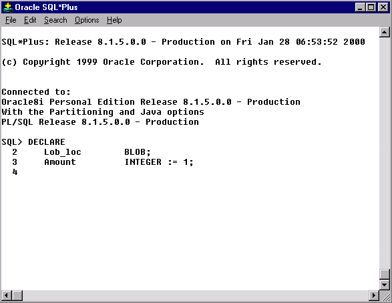
Task: Click the 'Amount' variable name
Action: [60, 162]
